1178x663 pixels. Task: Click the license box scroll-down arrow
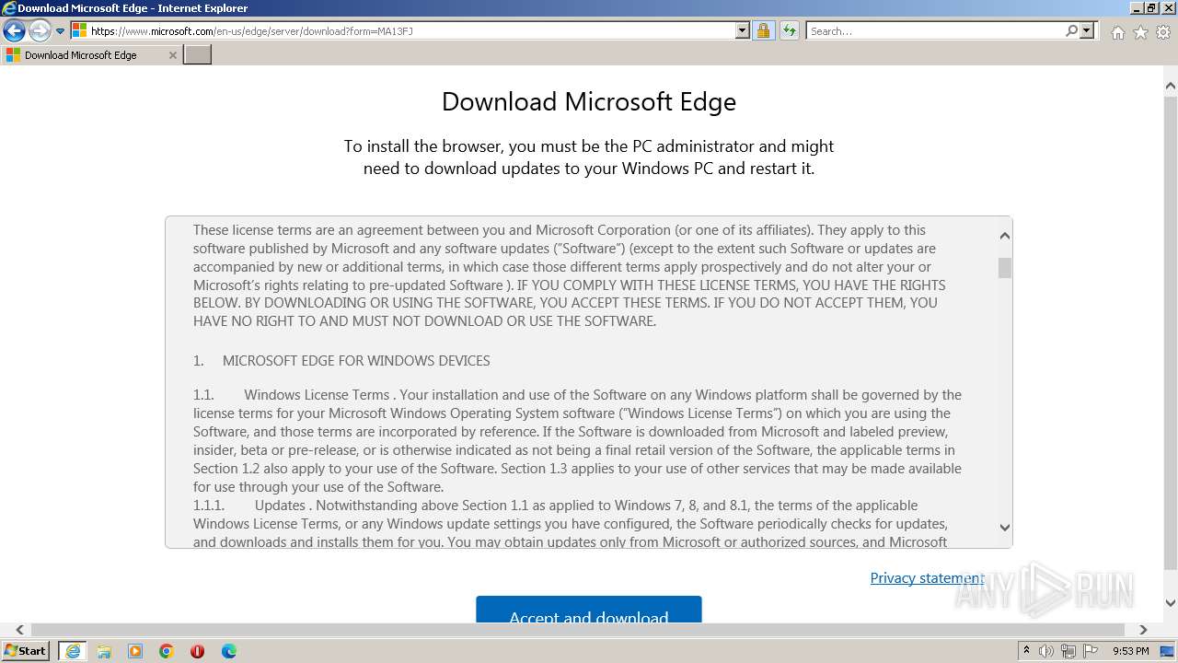pyautogui.click(x=1004, y=528)
